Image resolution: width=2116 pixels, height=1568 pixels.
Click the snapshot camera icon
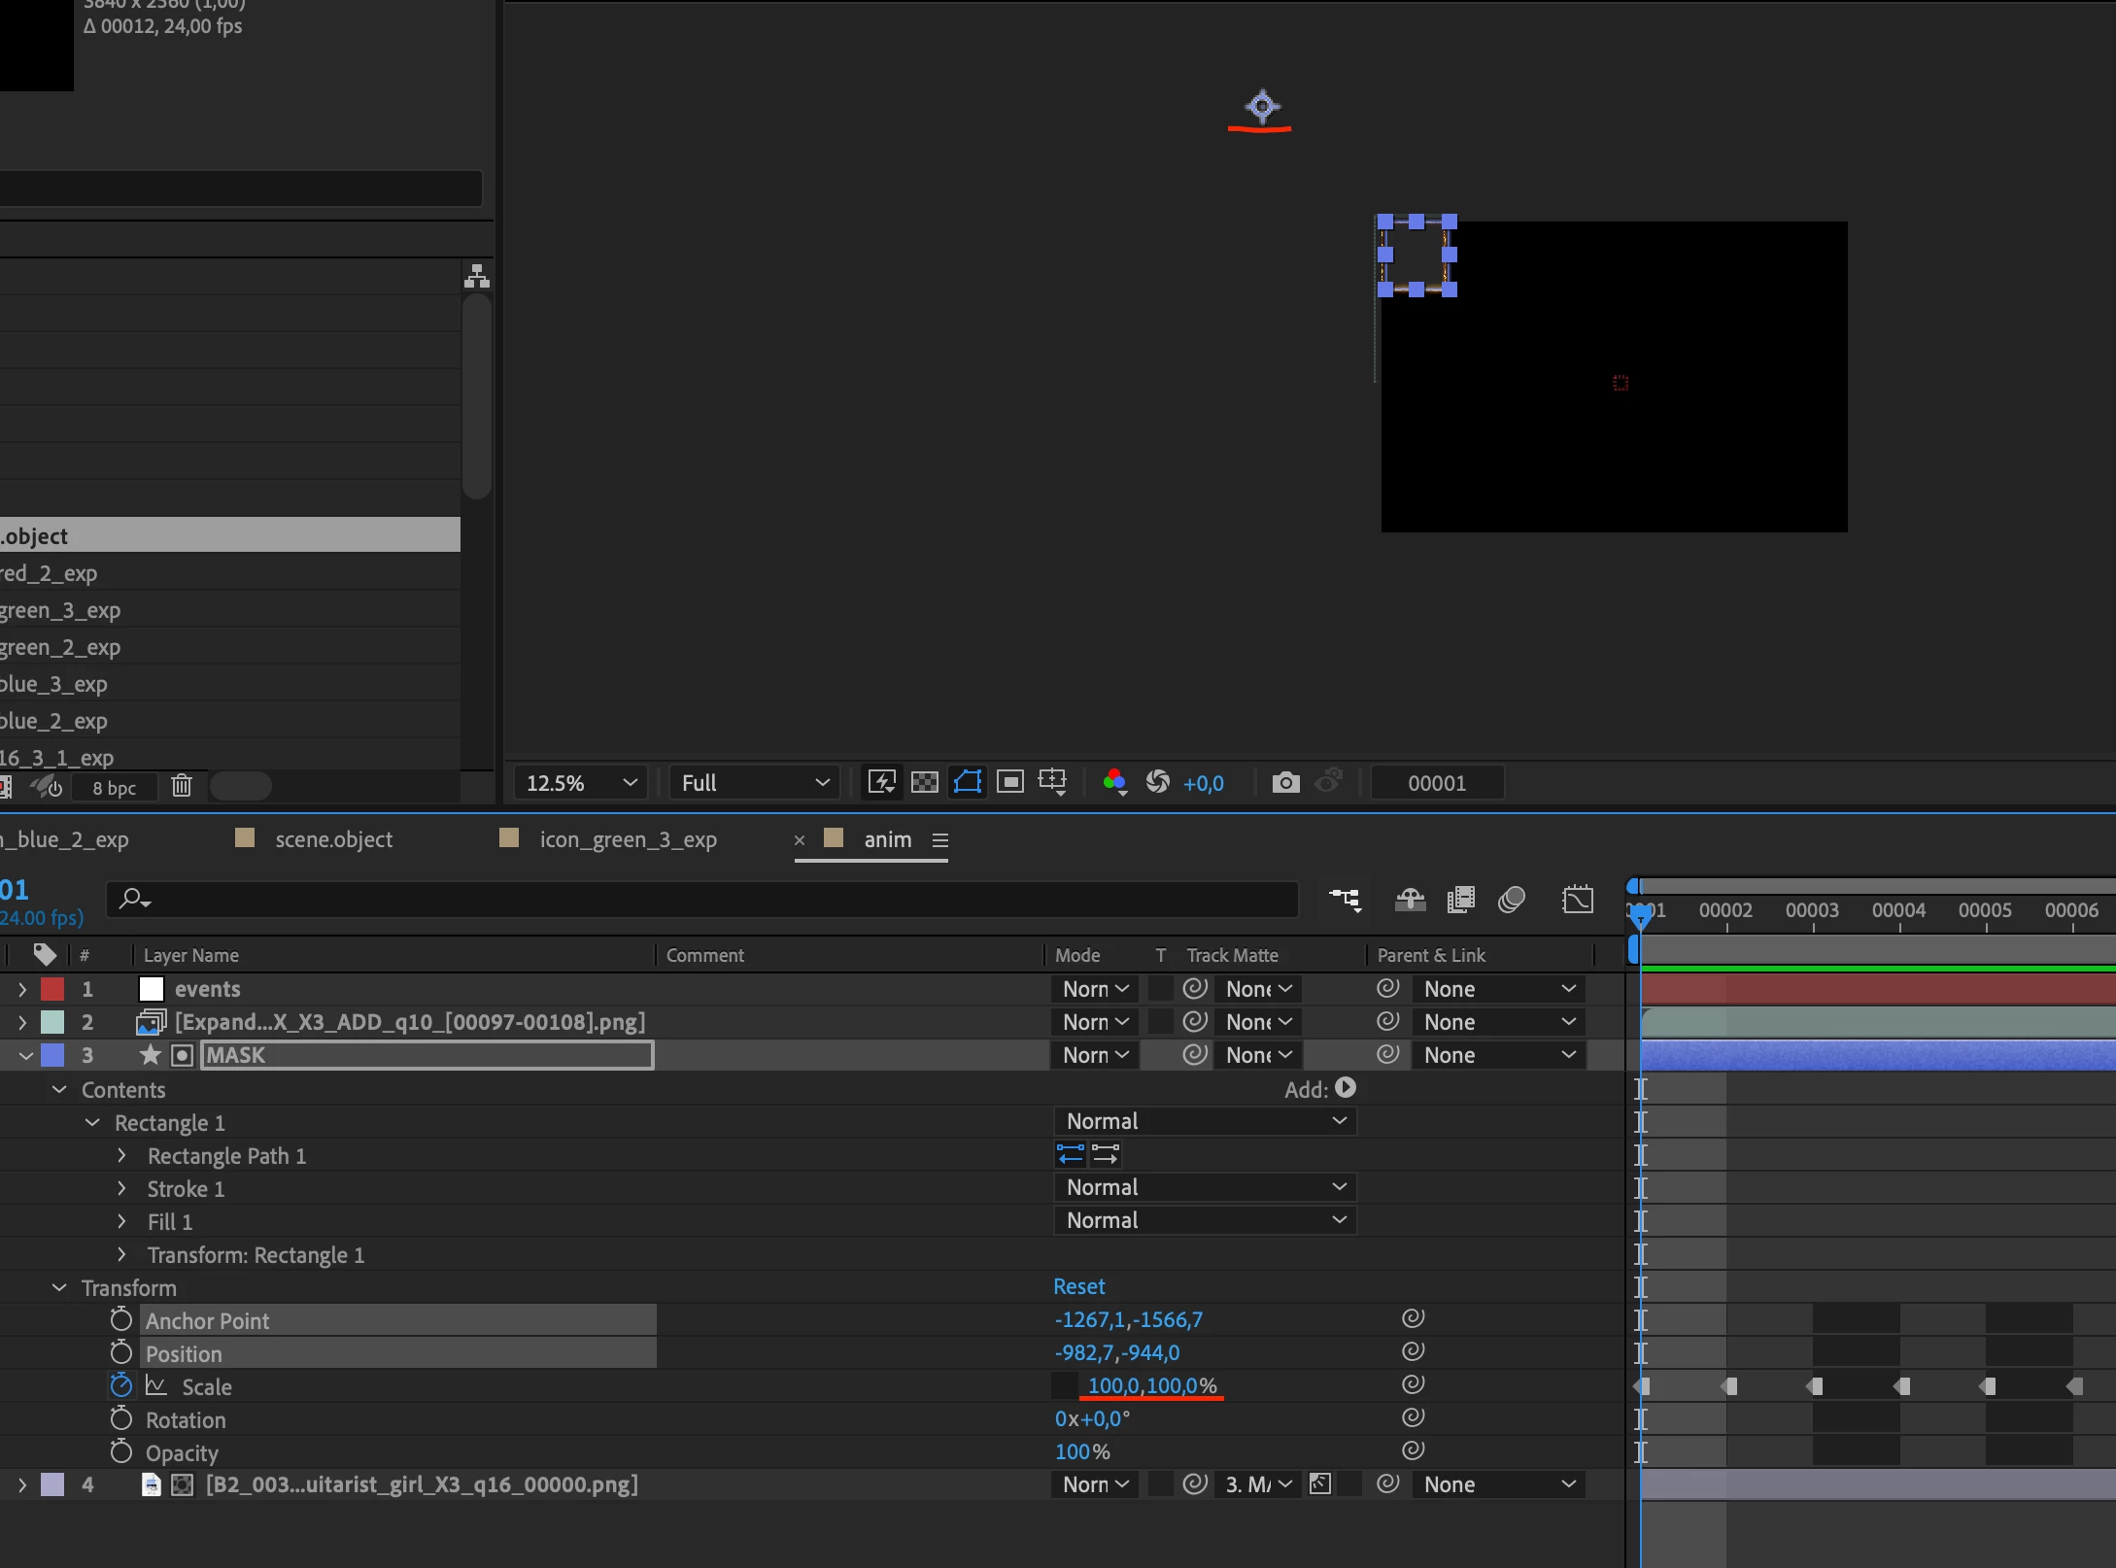[x=1285, y=783]
